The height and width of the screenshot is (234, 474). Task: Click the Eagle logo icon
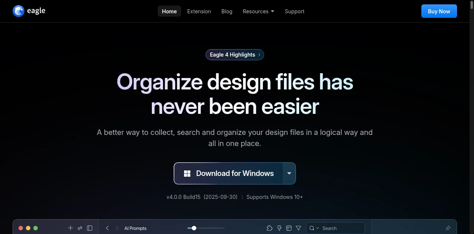tap(19, 11)
